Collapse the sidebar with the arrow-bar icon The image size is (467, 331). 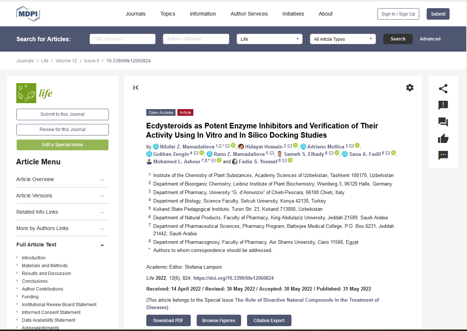click(x=136, y=88)
